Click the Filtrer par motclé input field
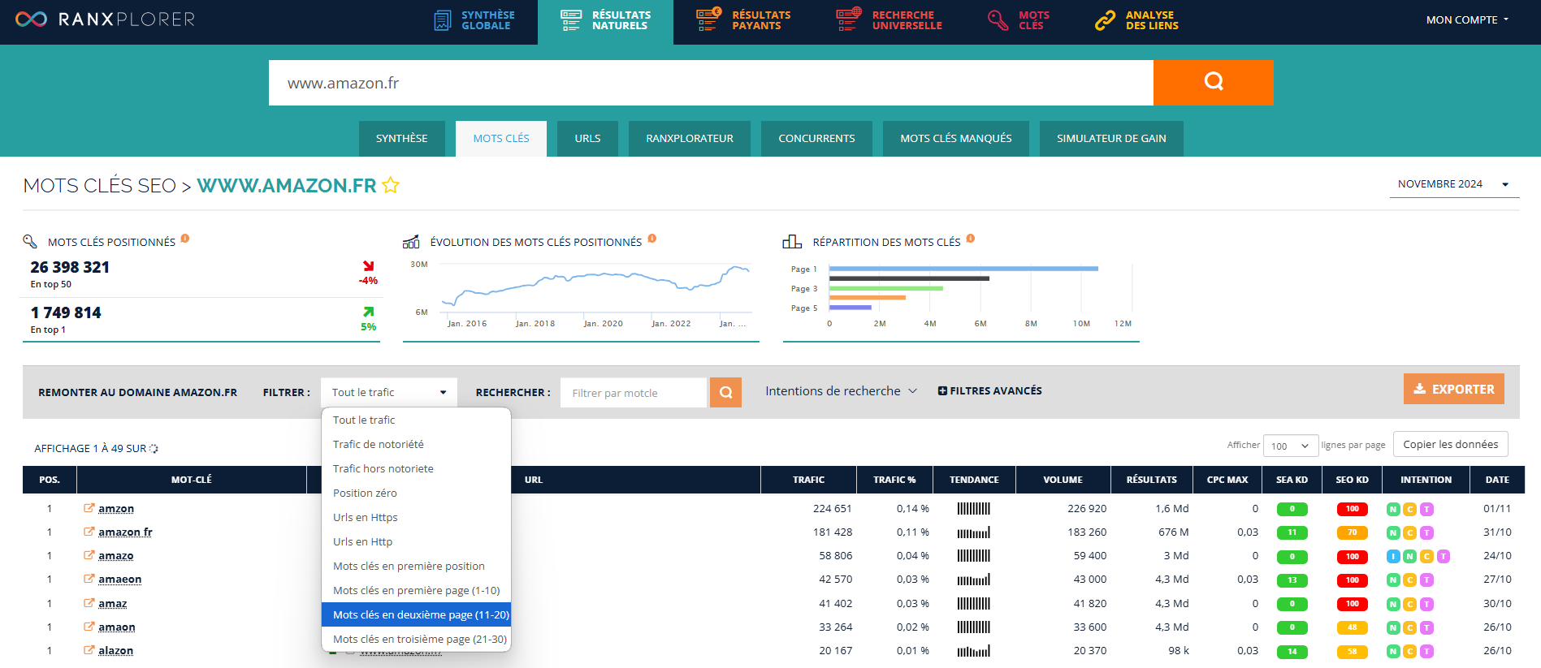 (634, 393)
